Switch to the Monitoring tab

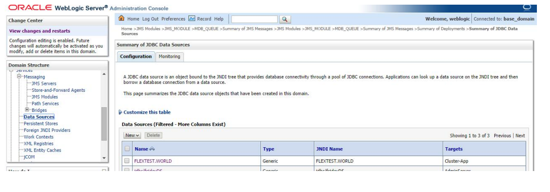[169, 56]
